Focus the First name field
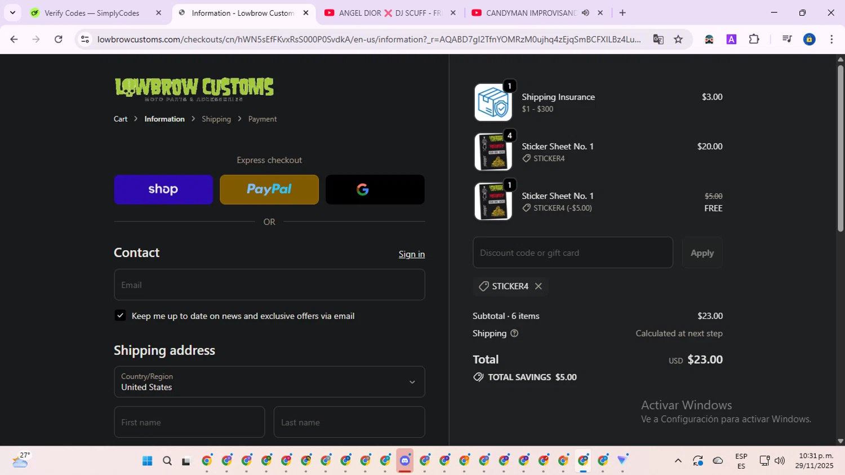The image size is (845, 475). [x=189, y=422]
